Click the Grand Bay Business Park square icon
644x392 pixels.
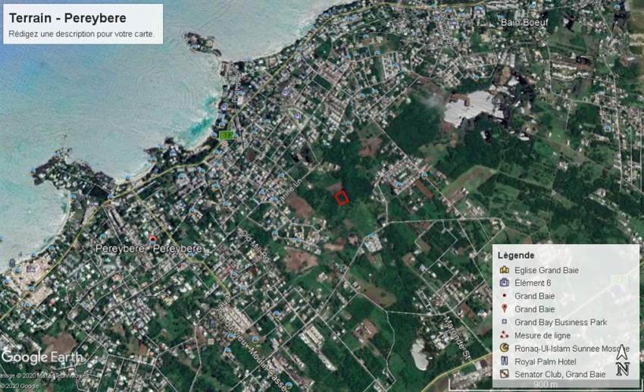(x=504, y=322)
